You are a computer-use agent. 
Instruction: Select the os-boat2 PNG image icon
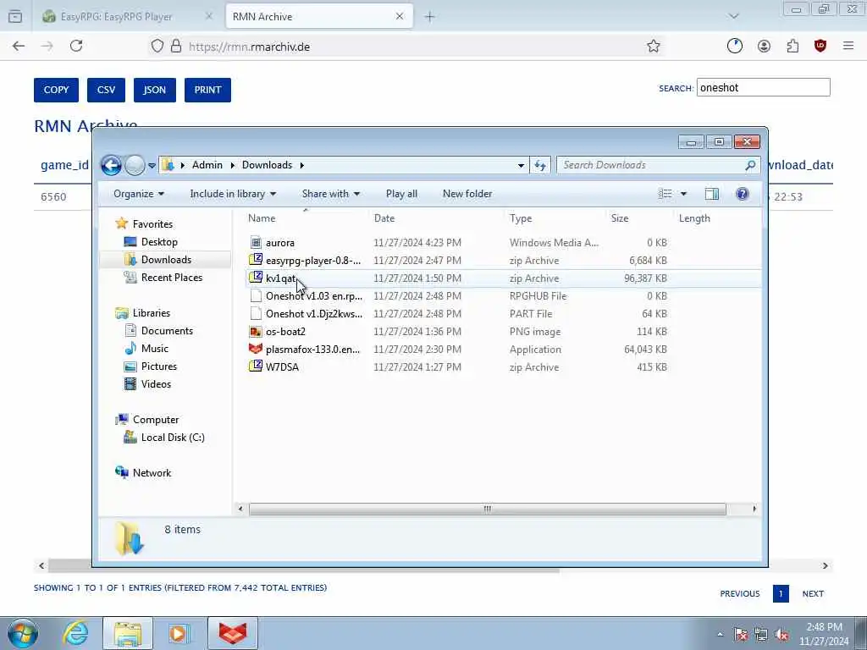click(x=256, y=331)
